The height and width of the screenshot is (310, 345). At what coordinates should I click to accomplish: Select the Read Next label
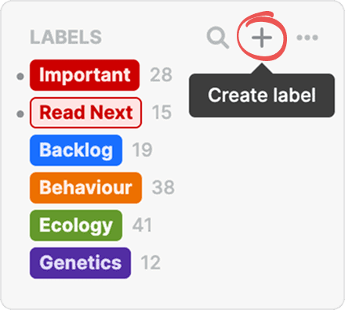(85, 113)
